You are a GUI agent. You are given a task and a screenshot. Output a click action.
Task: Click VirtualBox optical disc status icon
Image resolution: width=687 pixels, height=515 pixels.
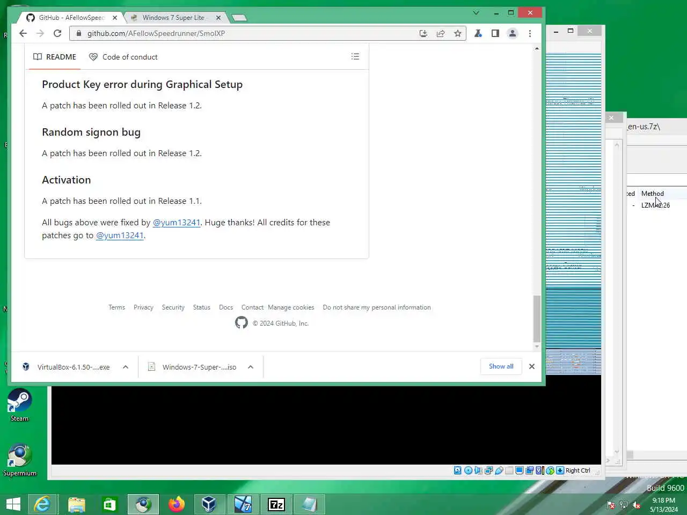pos(468,470)
